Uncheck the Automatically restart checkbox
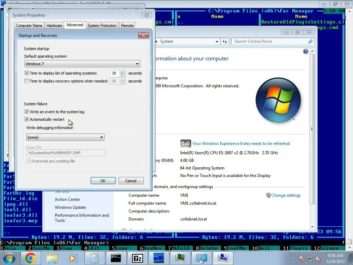Screen dimensions: 353x265 27,119
